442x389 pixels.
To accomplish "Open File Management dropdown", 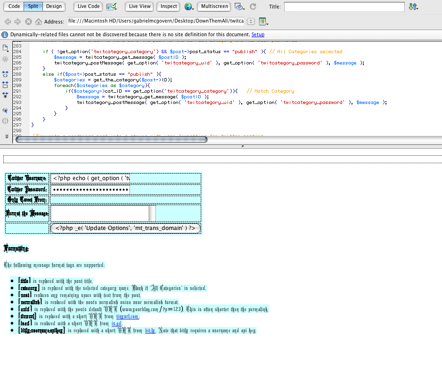I will pos(413,7).
